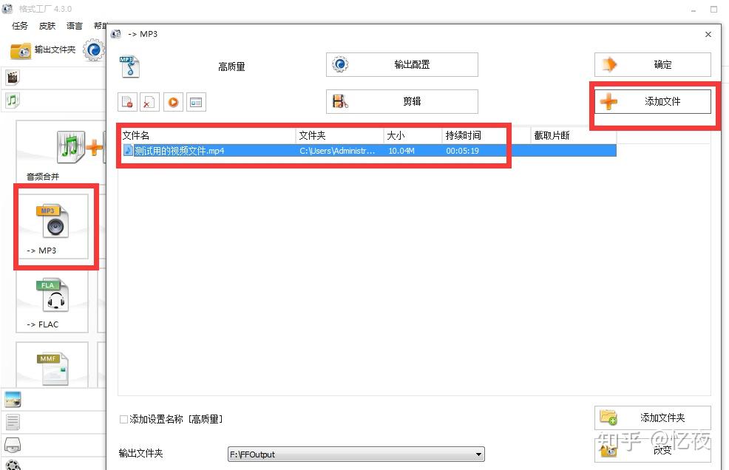
Task: Click the media file info icon
Action: pyautogui.click(x=196, y=102)
